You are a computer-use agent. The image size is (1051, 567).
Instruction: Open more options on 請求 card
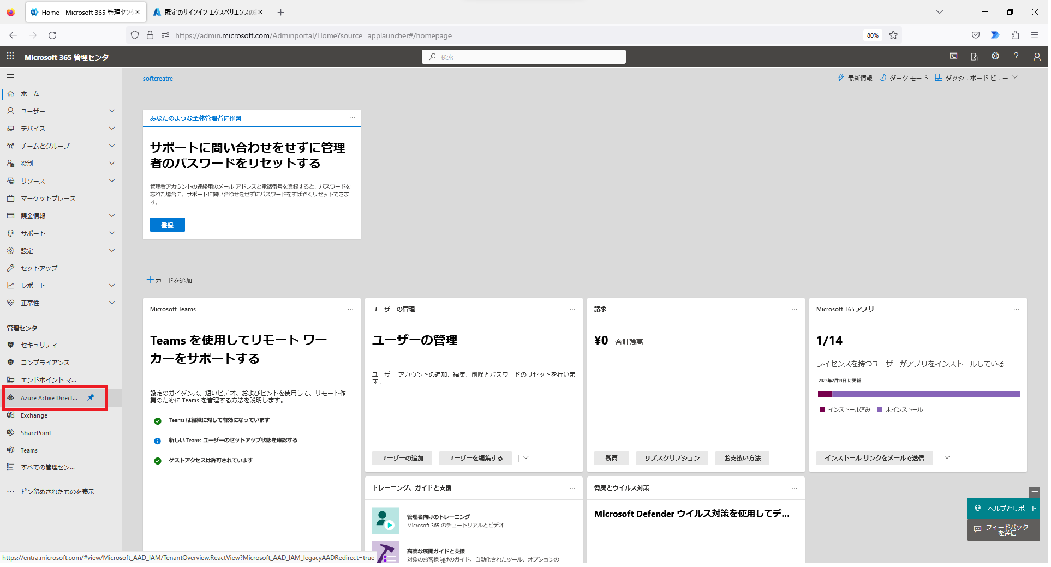[795, 310]
